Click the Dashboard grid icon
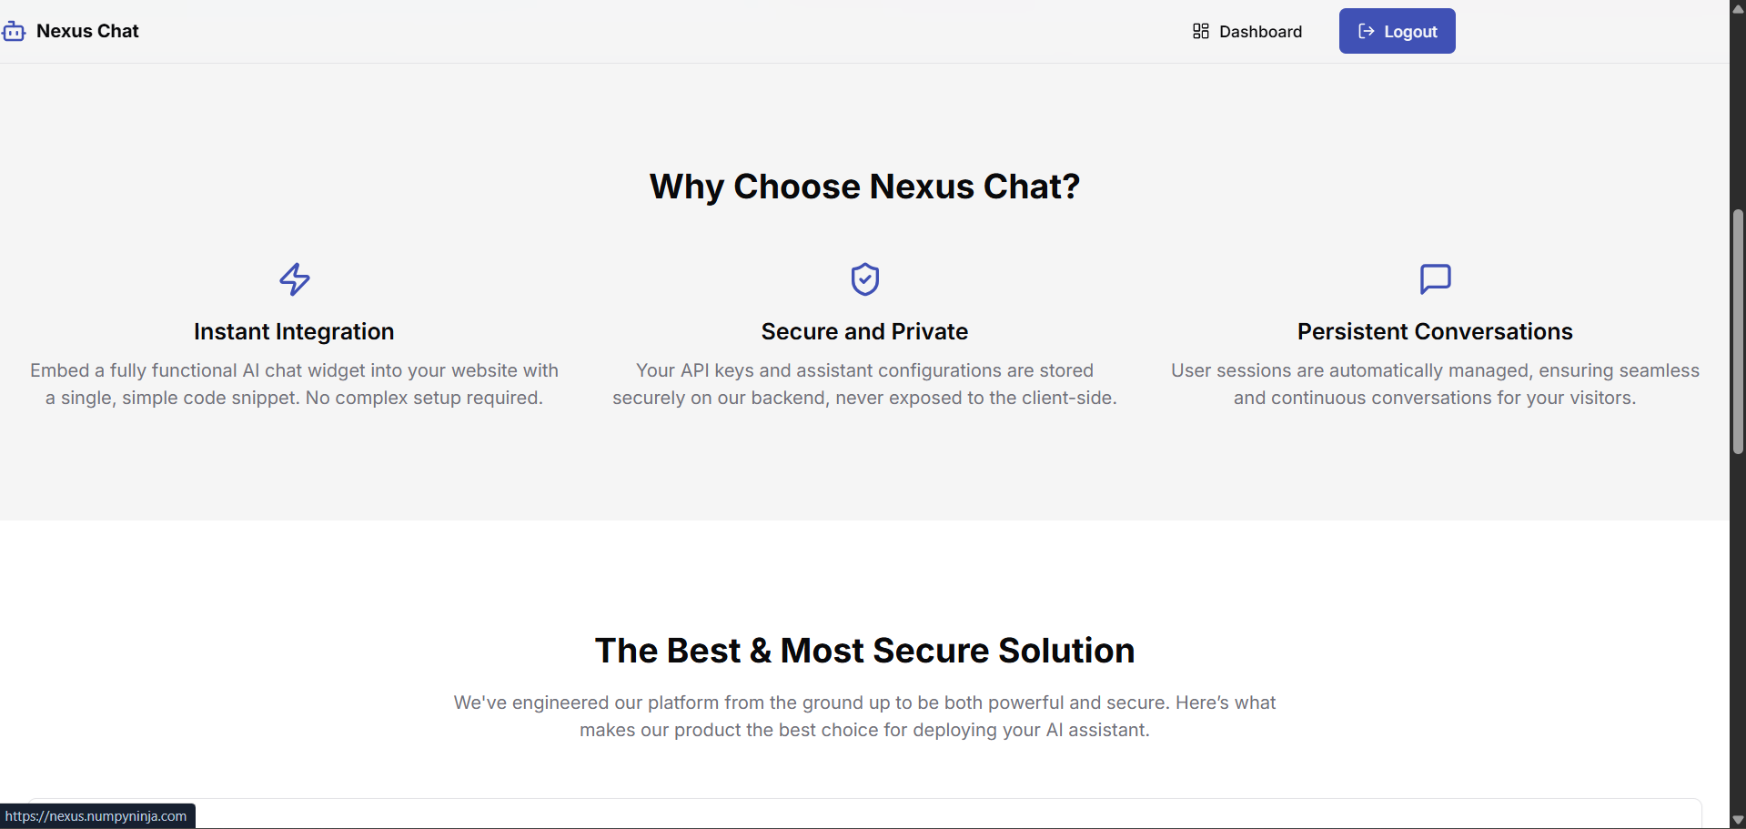The width and height of the screenshot is (1746, 829). (1201, 31)
